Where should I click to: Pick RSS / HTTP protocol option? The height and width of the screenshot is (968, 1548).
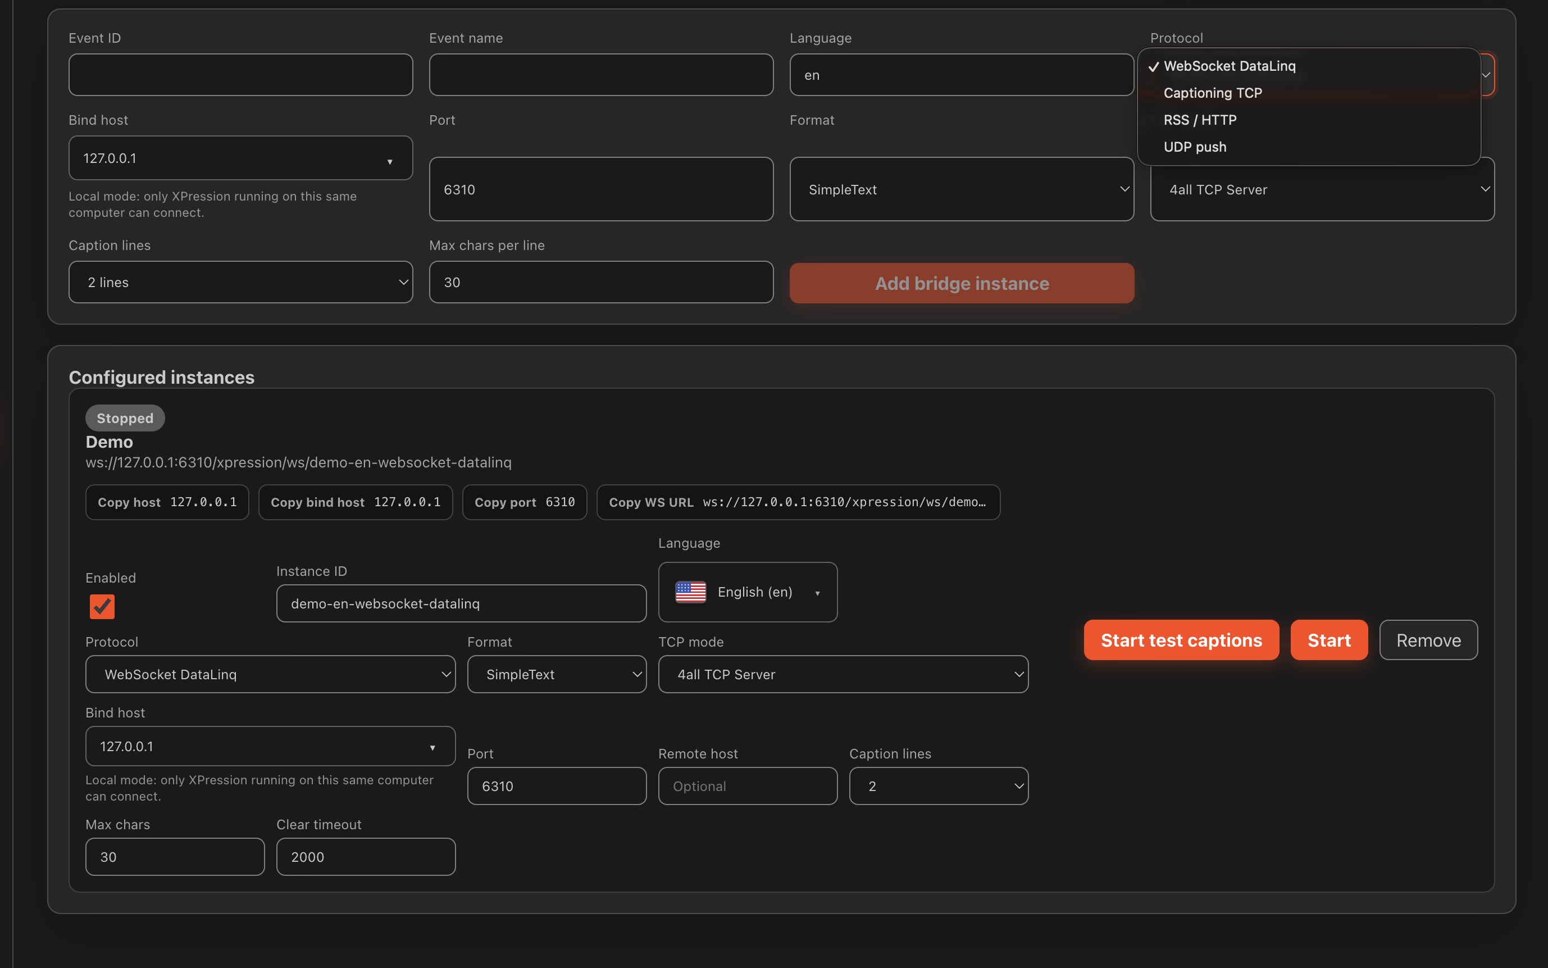coord(1309,120)
